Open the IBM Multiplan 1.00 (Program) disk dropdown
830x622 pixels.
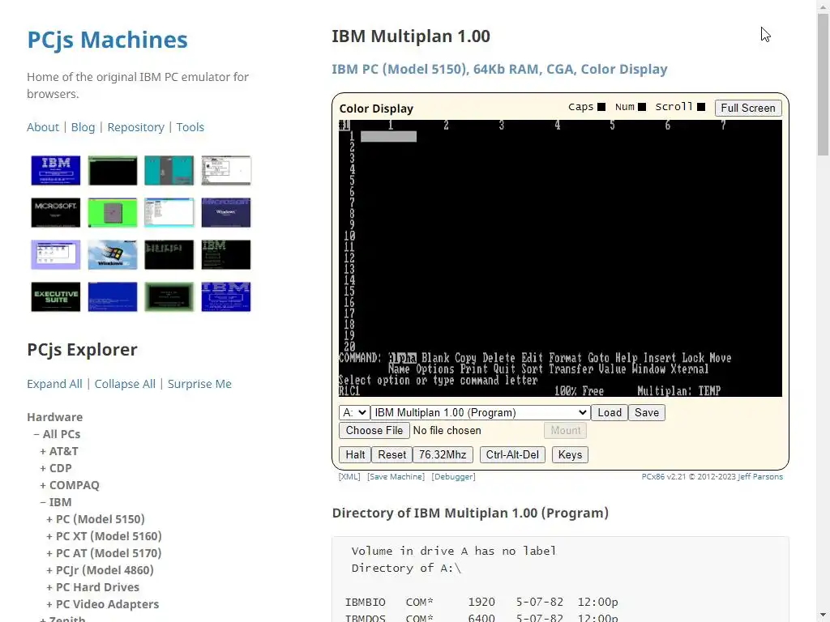[480, 412]
